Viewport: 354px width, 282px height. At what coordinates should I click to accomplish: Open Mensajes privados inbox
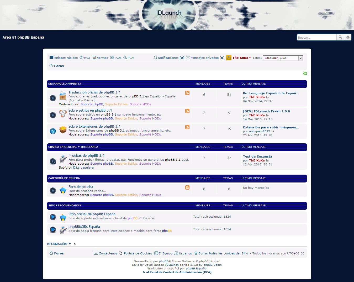[x=205, y=58]
